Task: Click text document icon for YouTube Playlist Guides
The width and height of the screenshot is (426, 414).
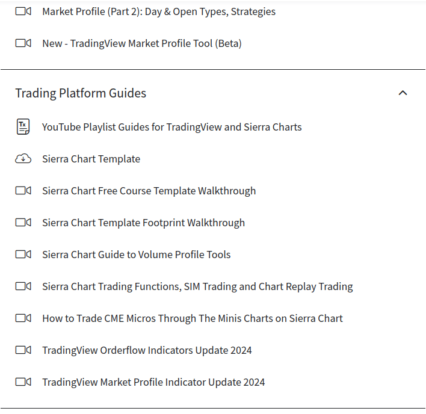Action: pos(23,127)
